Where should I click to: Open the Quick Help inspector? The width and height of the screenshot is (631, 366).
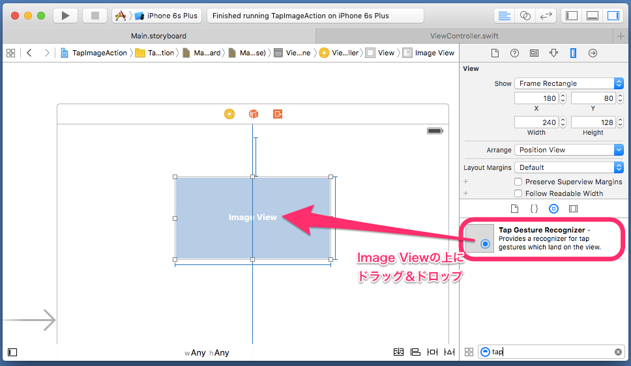(x=514, y=53)
